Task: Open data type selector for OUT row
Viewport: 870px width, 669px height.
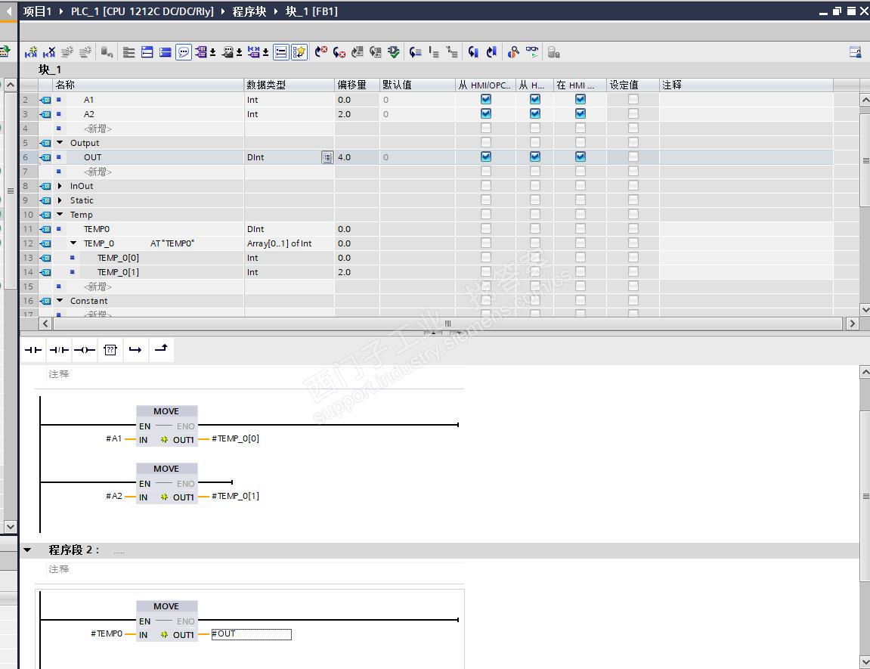Action: pyautogui.click(x=327, y=157)
